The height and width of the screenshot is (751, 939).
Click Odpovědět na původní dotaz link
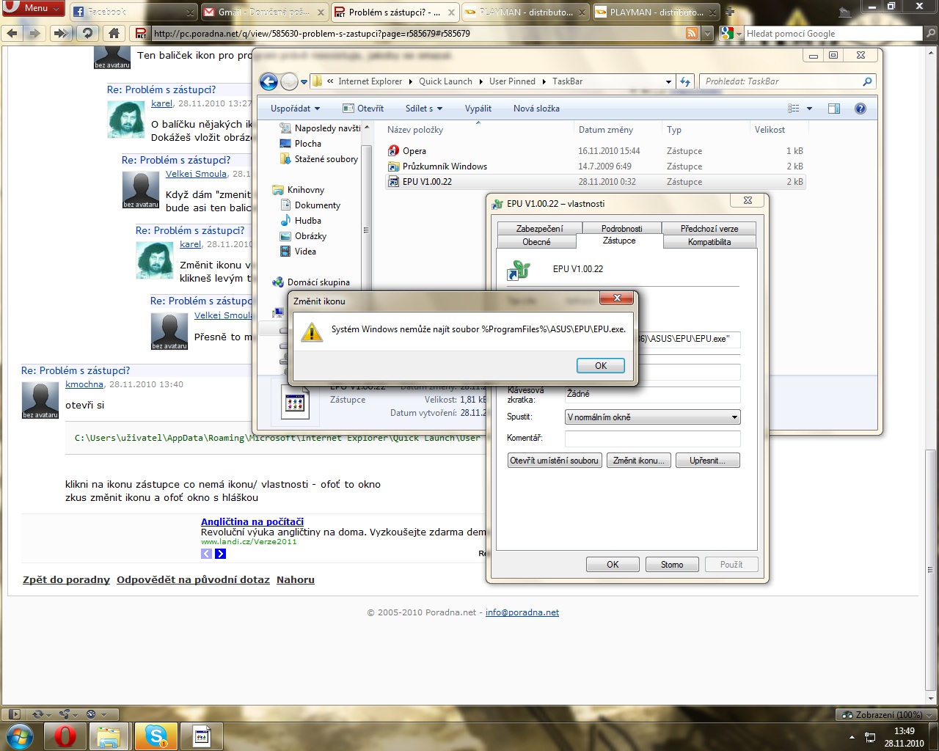(193, 579)
